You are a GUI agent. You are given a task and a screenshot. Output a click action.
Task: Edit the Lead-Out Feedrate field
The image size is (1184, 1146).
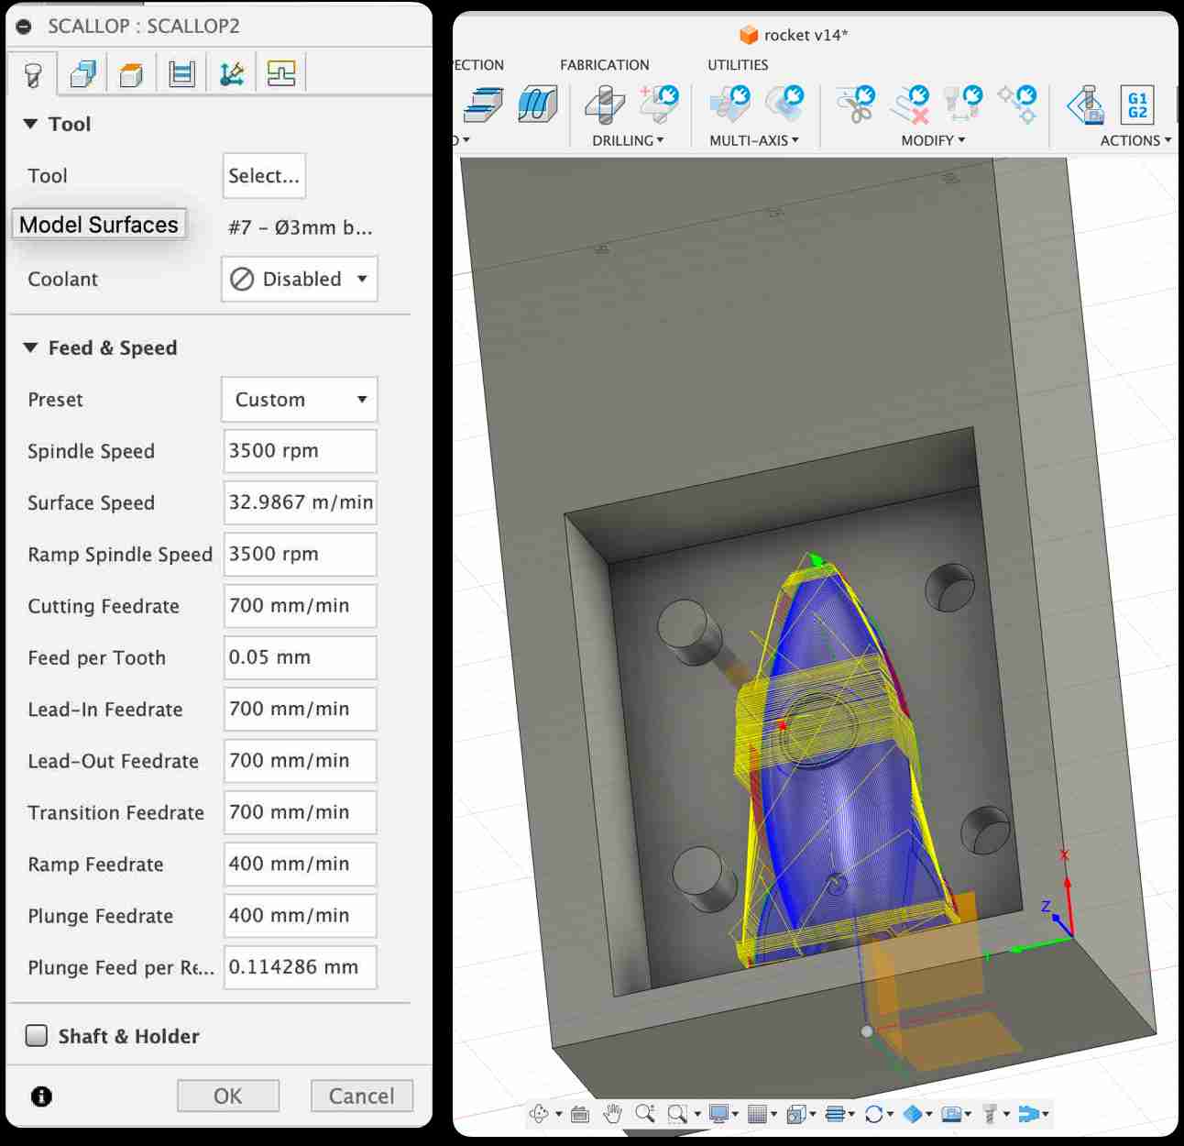tap(300, 761)
